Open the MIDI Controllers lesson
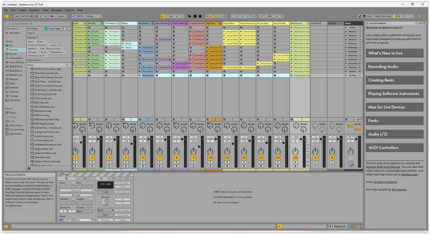430x234 pixels. coord(394,147)
